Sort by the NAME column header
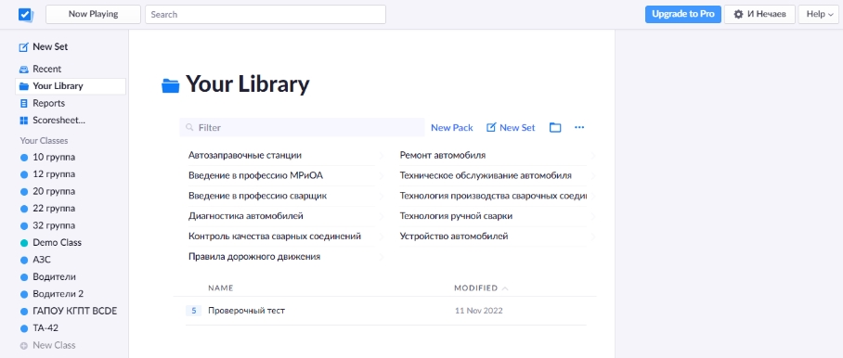This screenshot has height=358, width=843. coord(220,288)
